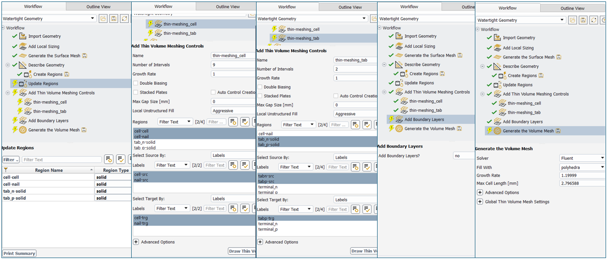Click Describe Geometry ruler icon in Update Regions panel
Screen dimensions: 607x260
pos(23,65)
